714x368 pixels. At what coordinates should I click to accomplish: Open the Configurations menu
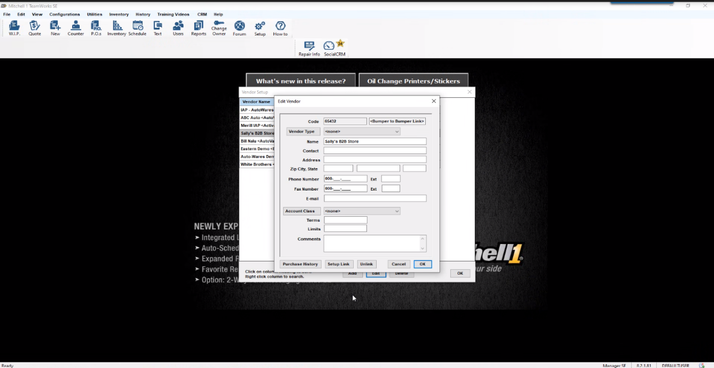[64, 14]
